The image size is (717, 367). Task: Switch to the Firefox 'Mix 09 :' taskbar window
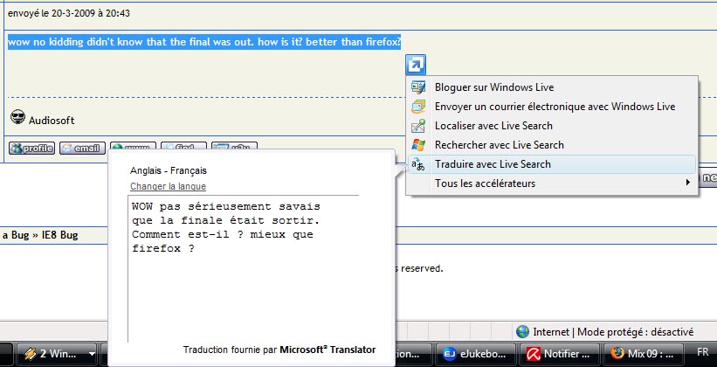643,354
